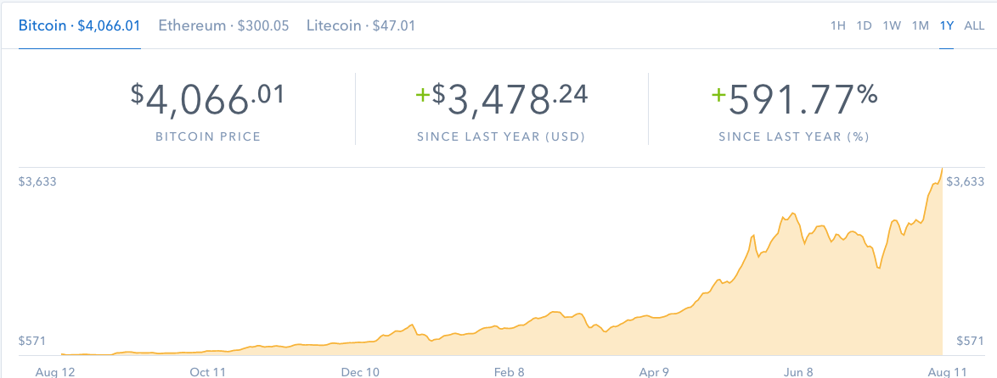Switch chart to 1W range
The height and width of the screenshot is (378, 997).
pyautogui.click(x=892, y=25)
